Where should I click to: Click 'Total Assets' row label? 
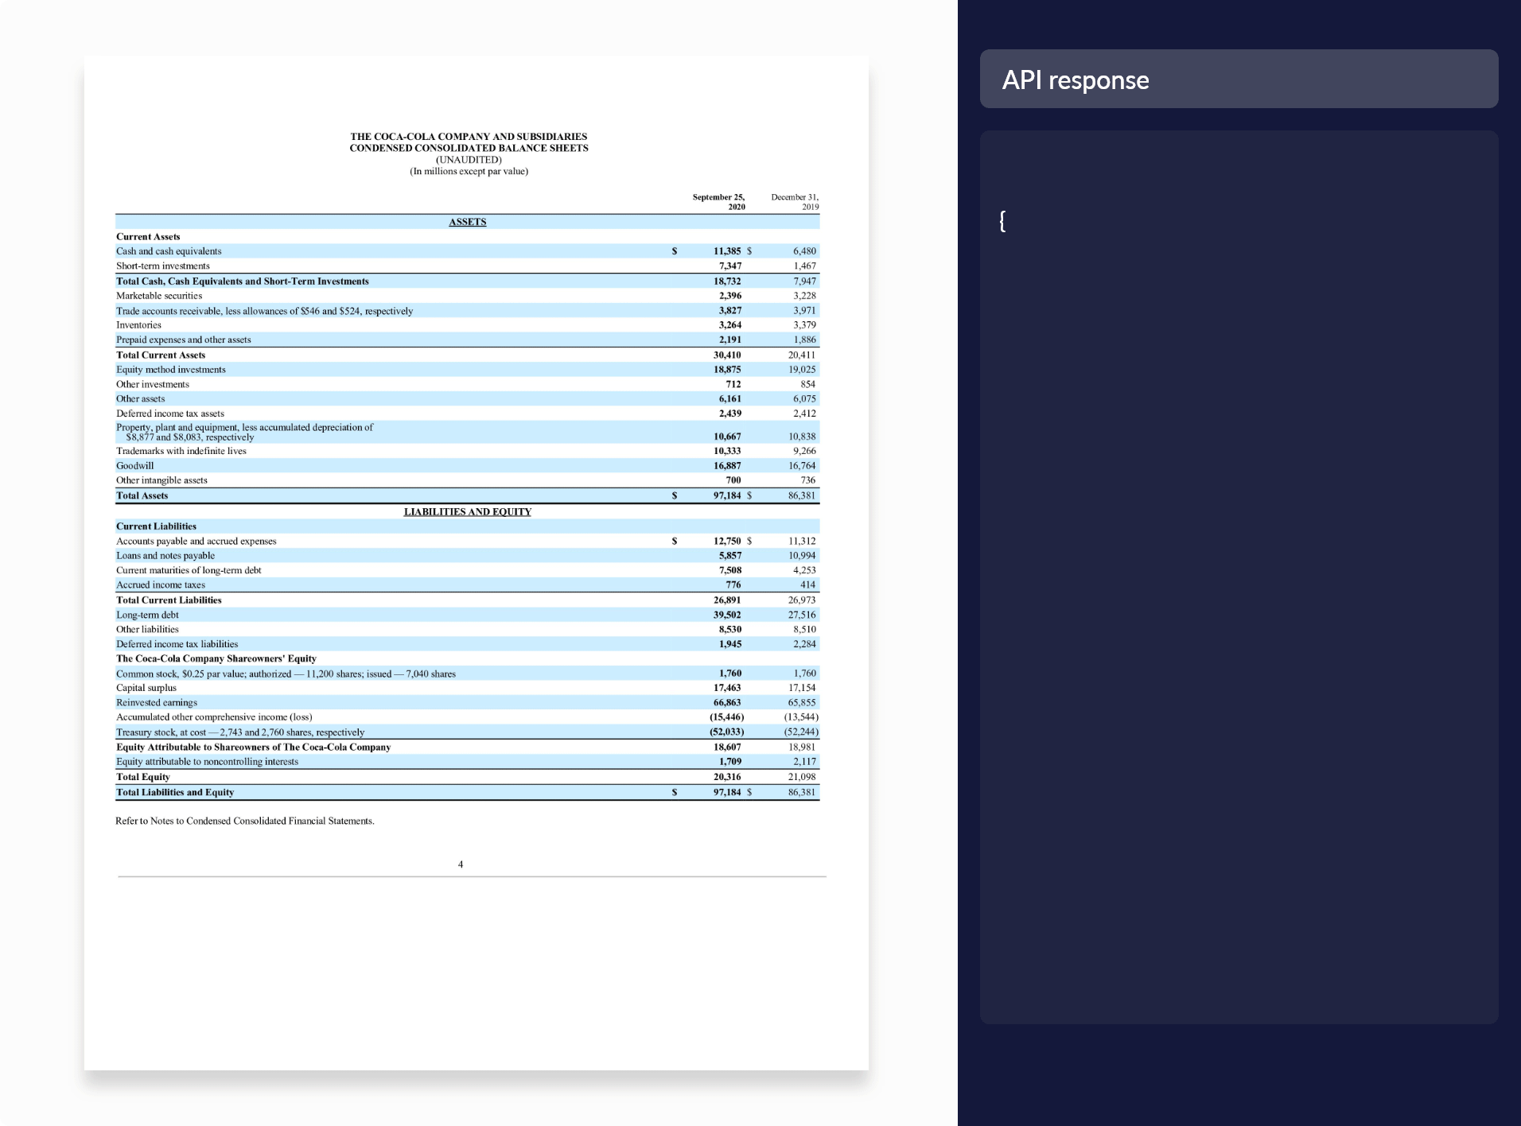pos(142,495)
